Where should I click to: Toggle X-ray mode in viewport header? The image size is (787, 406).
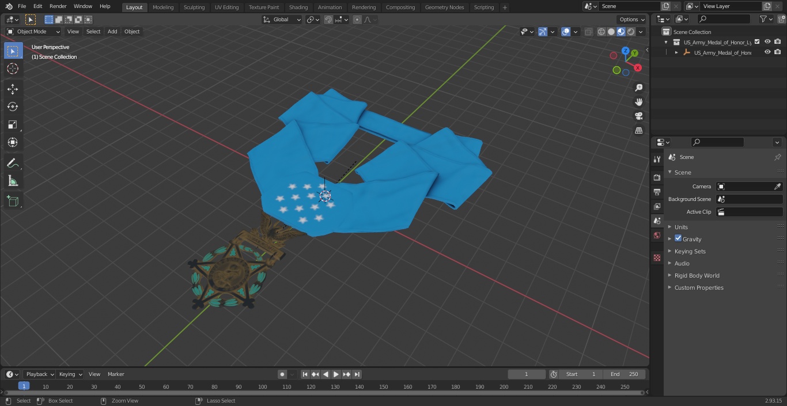tap(588, 32)
